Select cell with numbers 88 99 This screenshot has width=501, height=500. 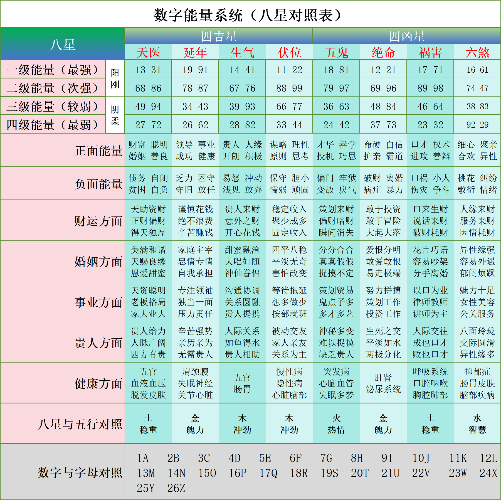pos(289,88)
